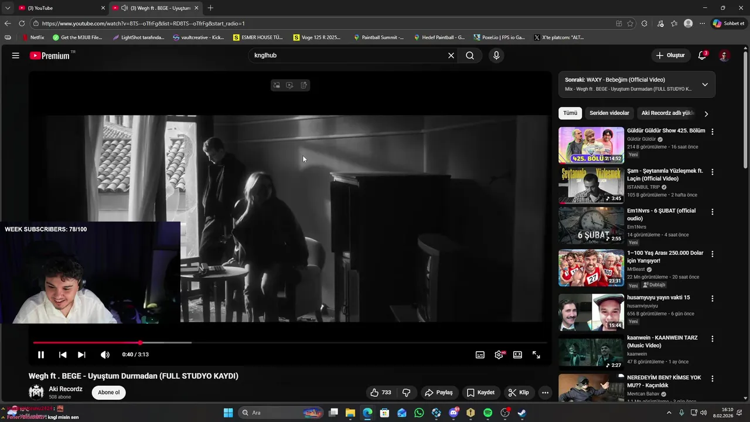Toggle subtitles on the player
Screen dimensions: 750x422
click(x=480, y=355)
